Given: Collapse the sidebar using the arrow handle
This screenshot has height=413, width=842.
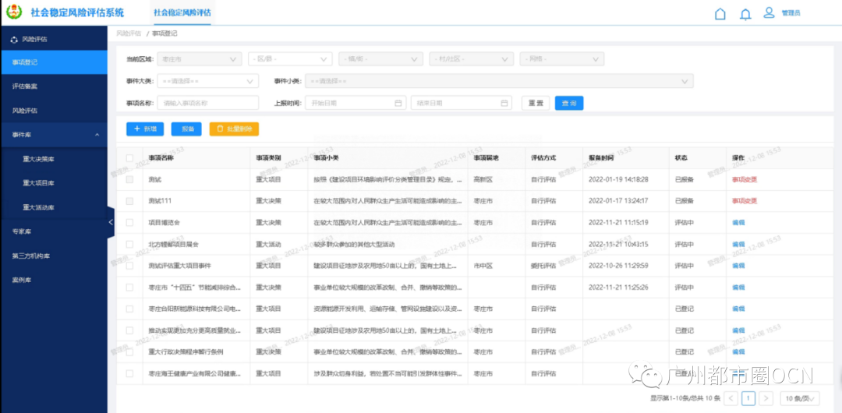Looking at the screenshot, I should click(111, 221).
